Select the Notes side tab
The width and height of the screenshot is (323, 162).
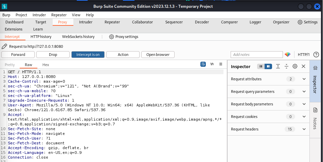(315, 120)
